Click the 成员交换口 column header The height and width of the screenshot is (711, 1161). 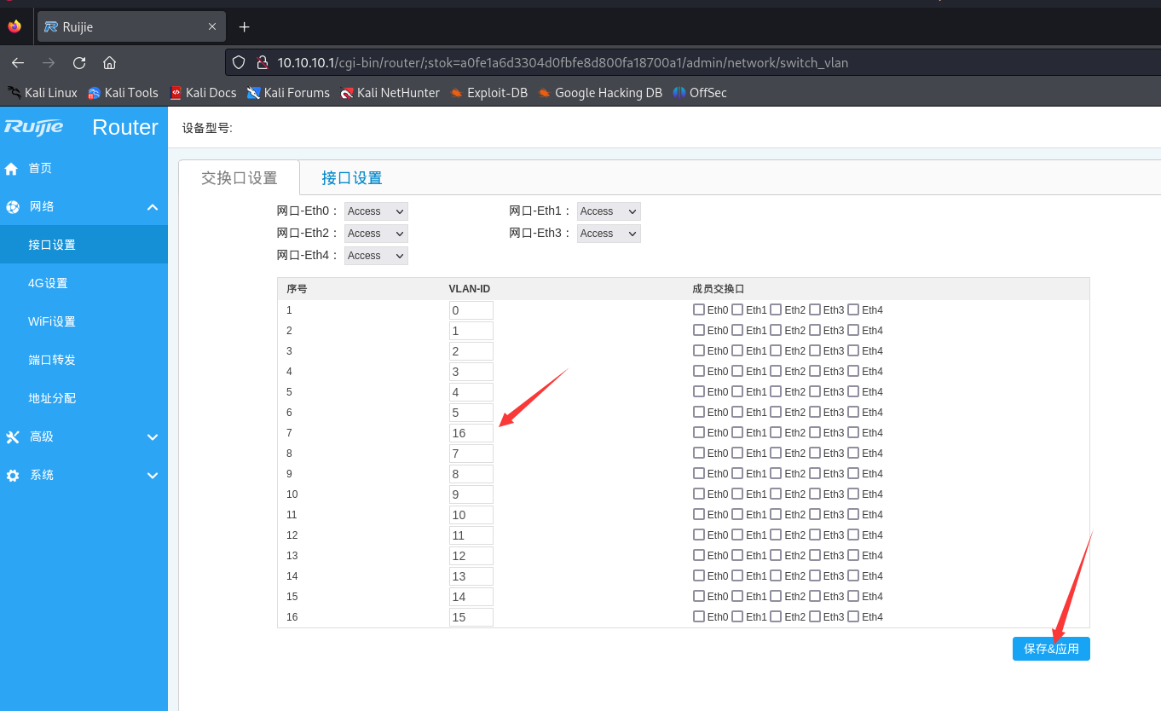point(719,289)
